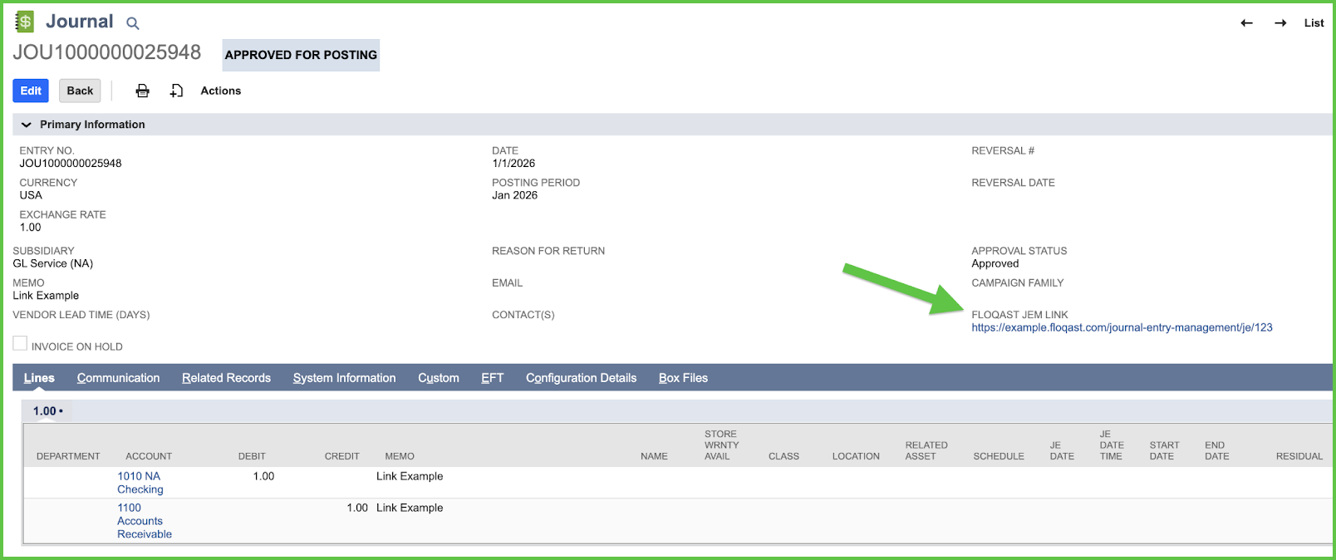
Task: Collapse the Primary Information section
Action: tap(26, 125)
